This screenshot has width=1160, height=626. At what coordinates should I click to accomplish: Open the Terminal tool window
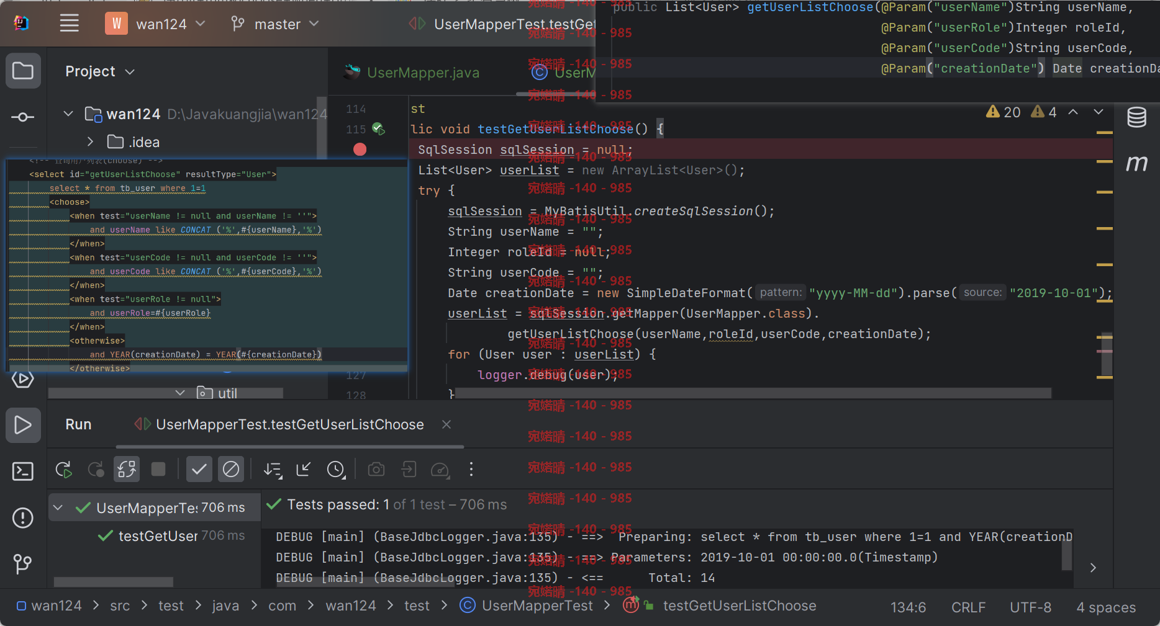23,472
